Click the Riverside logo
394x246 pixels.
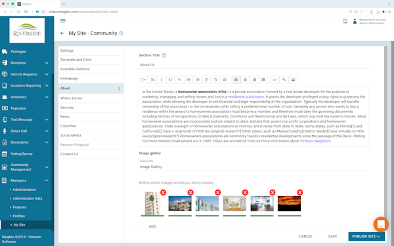(27, 30)
